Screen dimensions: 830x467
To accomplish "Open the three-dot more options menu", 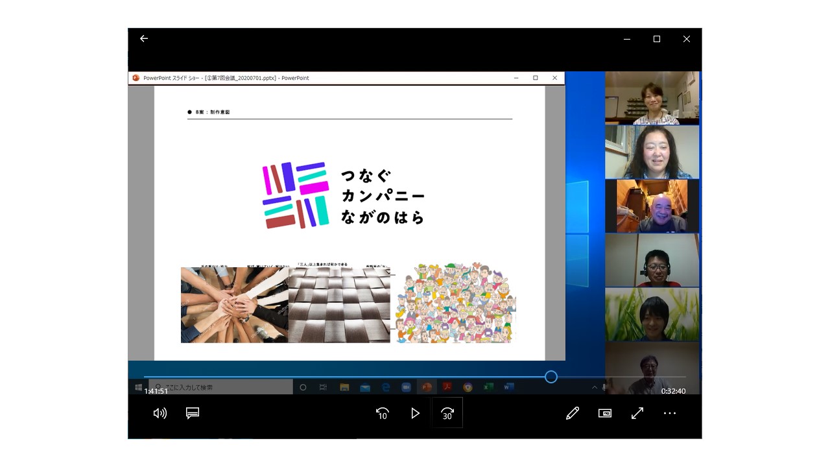I will (x=670, y=413).
